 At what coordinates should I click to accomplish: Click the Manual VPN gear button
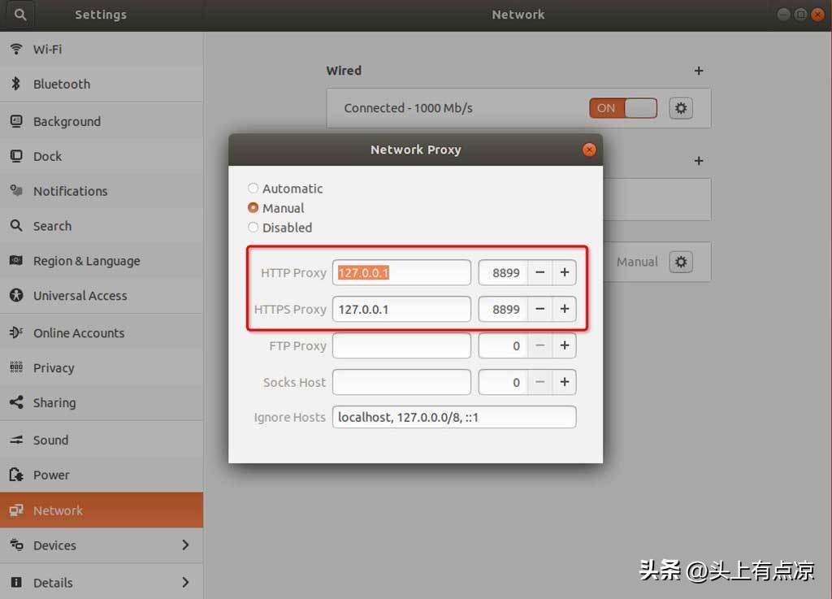pyautogui.click(x=681, y=261)
